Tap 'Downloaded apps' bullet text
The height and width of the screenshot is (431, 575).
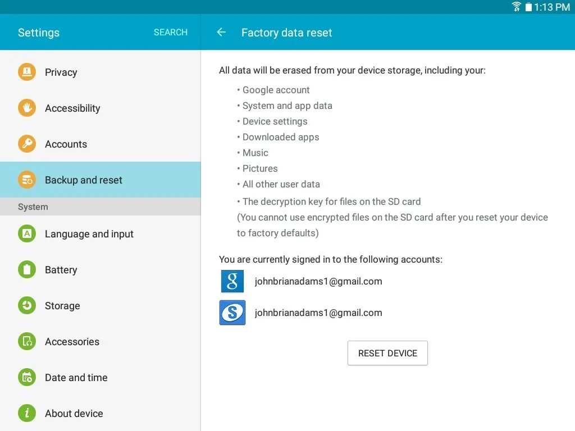281,137
